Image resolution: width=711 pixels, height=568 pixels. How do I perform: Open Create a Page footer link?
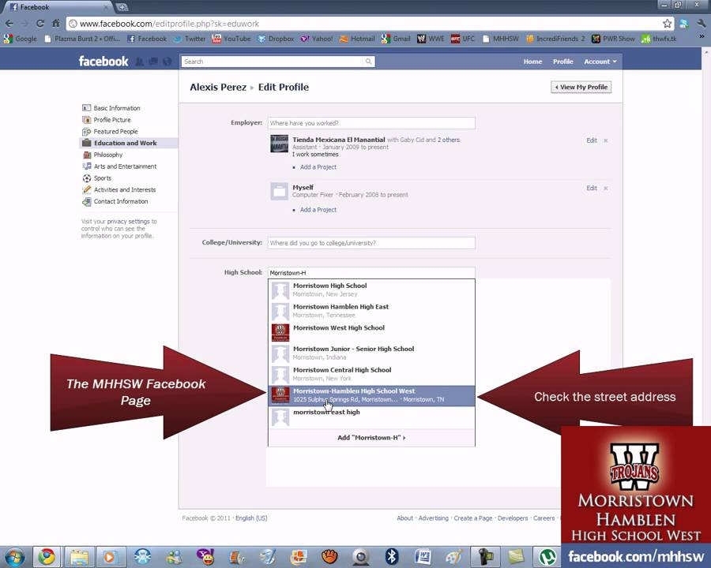(x=472, y=518)
